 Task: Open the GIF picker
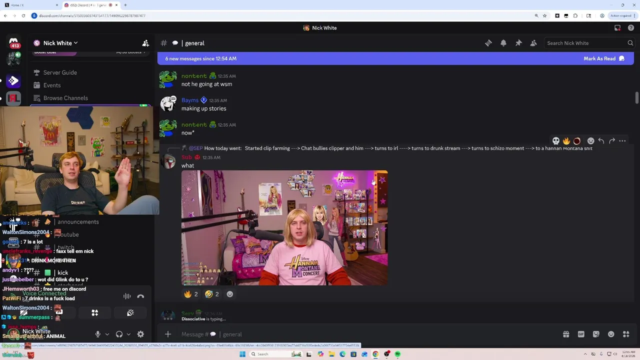581,334
